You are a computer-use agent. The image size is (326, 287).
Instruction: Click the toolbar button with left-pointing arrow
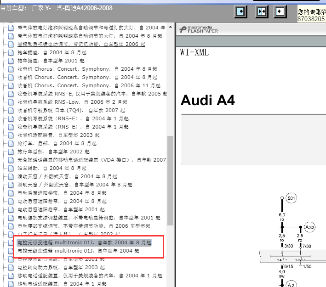pyautogui.click(x=280, y=11)
